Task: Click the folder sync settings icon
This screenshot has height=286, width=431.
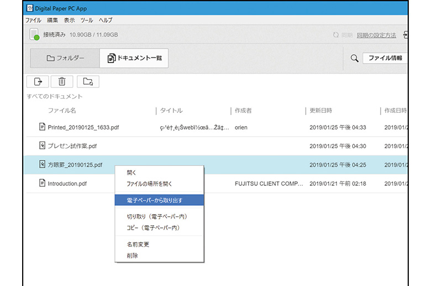Action: pos(88,81)
